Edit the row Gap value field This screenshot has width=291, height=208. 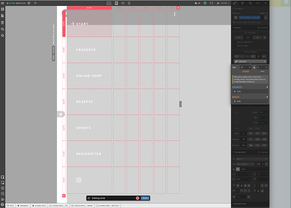click(x=262, y=67)
